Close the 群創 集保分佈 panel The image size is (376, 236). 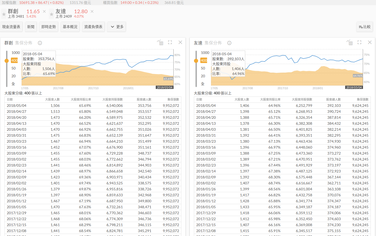[180, 42]
